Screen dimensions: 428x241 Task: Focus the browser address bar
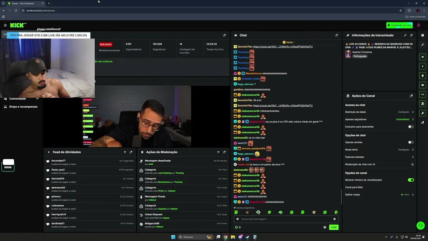point(211,10)
